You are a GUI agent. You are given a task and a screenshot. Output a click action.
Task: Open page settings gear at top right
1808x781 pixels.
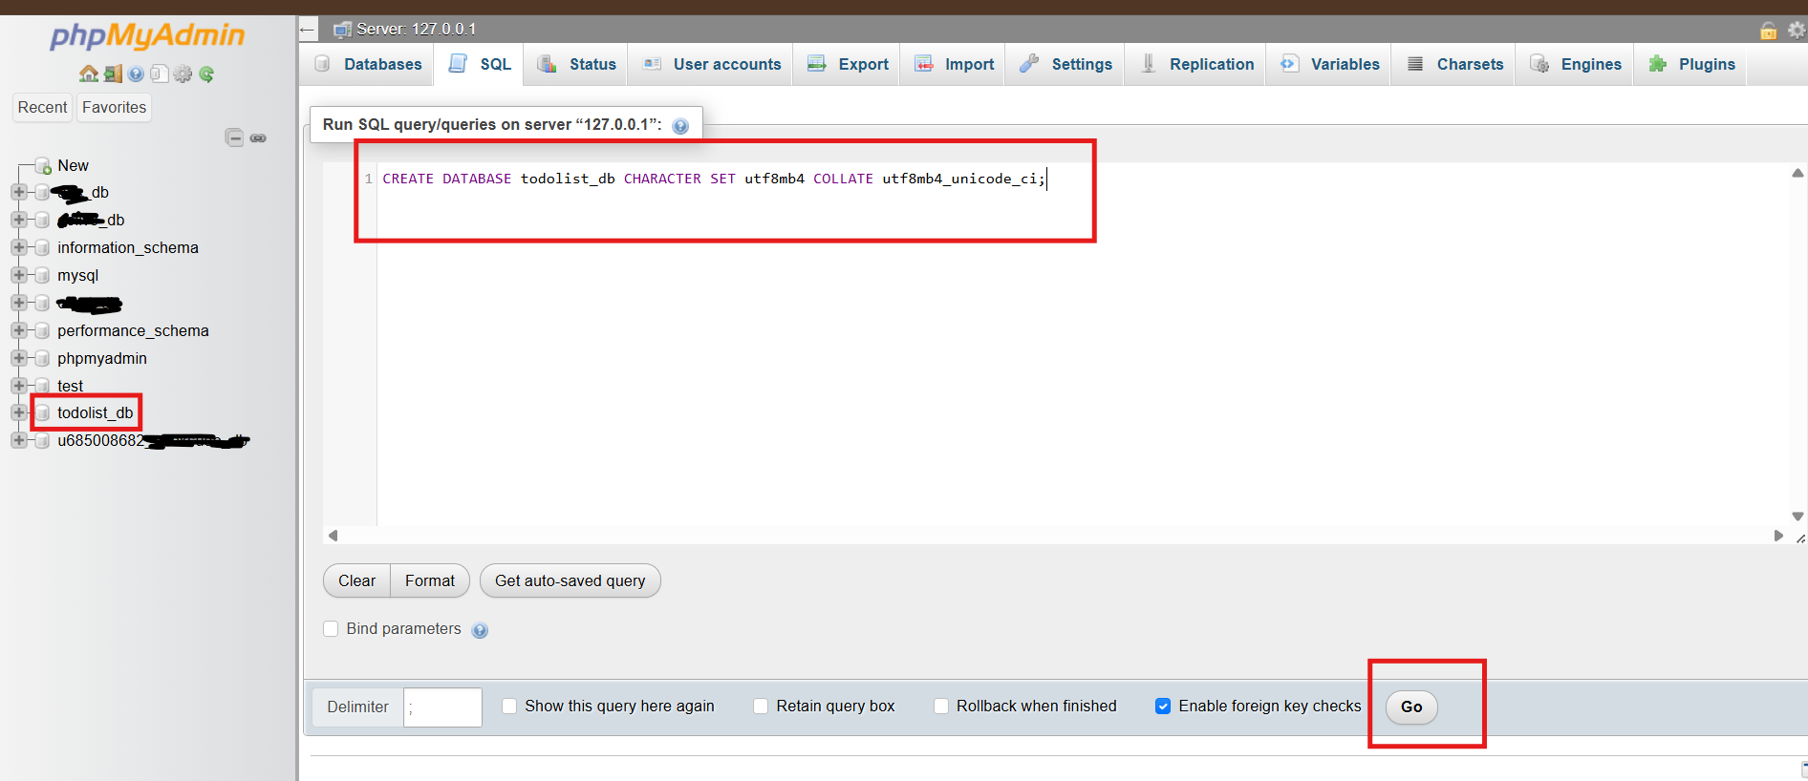[x=1797, y=31]
